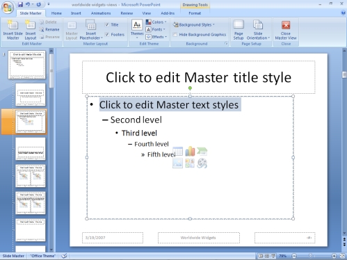Viewport: 347px width, 260px height.
Task: Click the Insert Media Clip icon in the placeholder
Action: point(202,163)
